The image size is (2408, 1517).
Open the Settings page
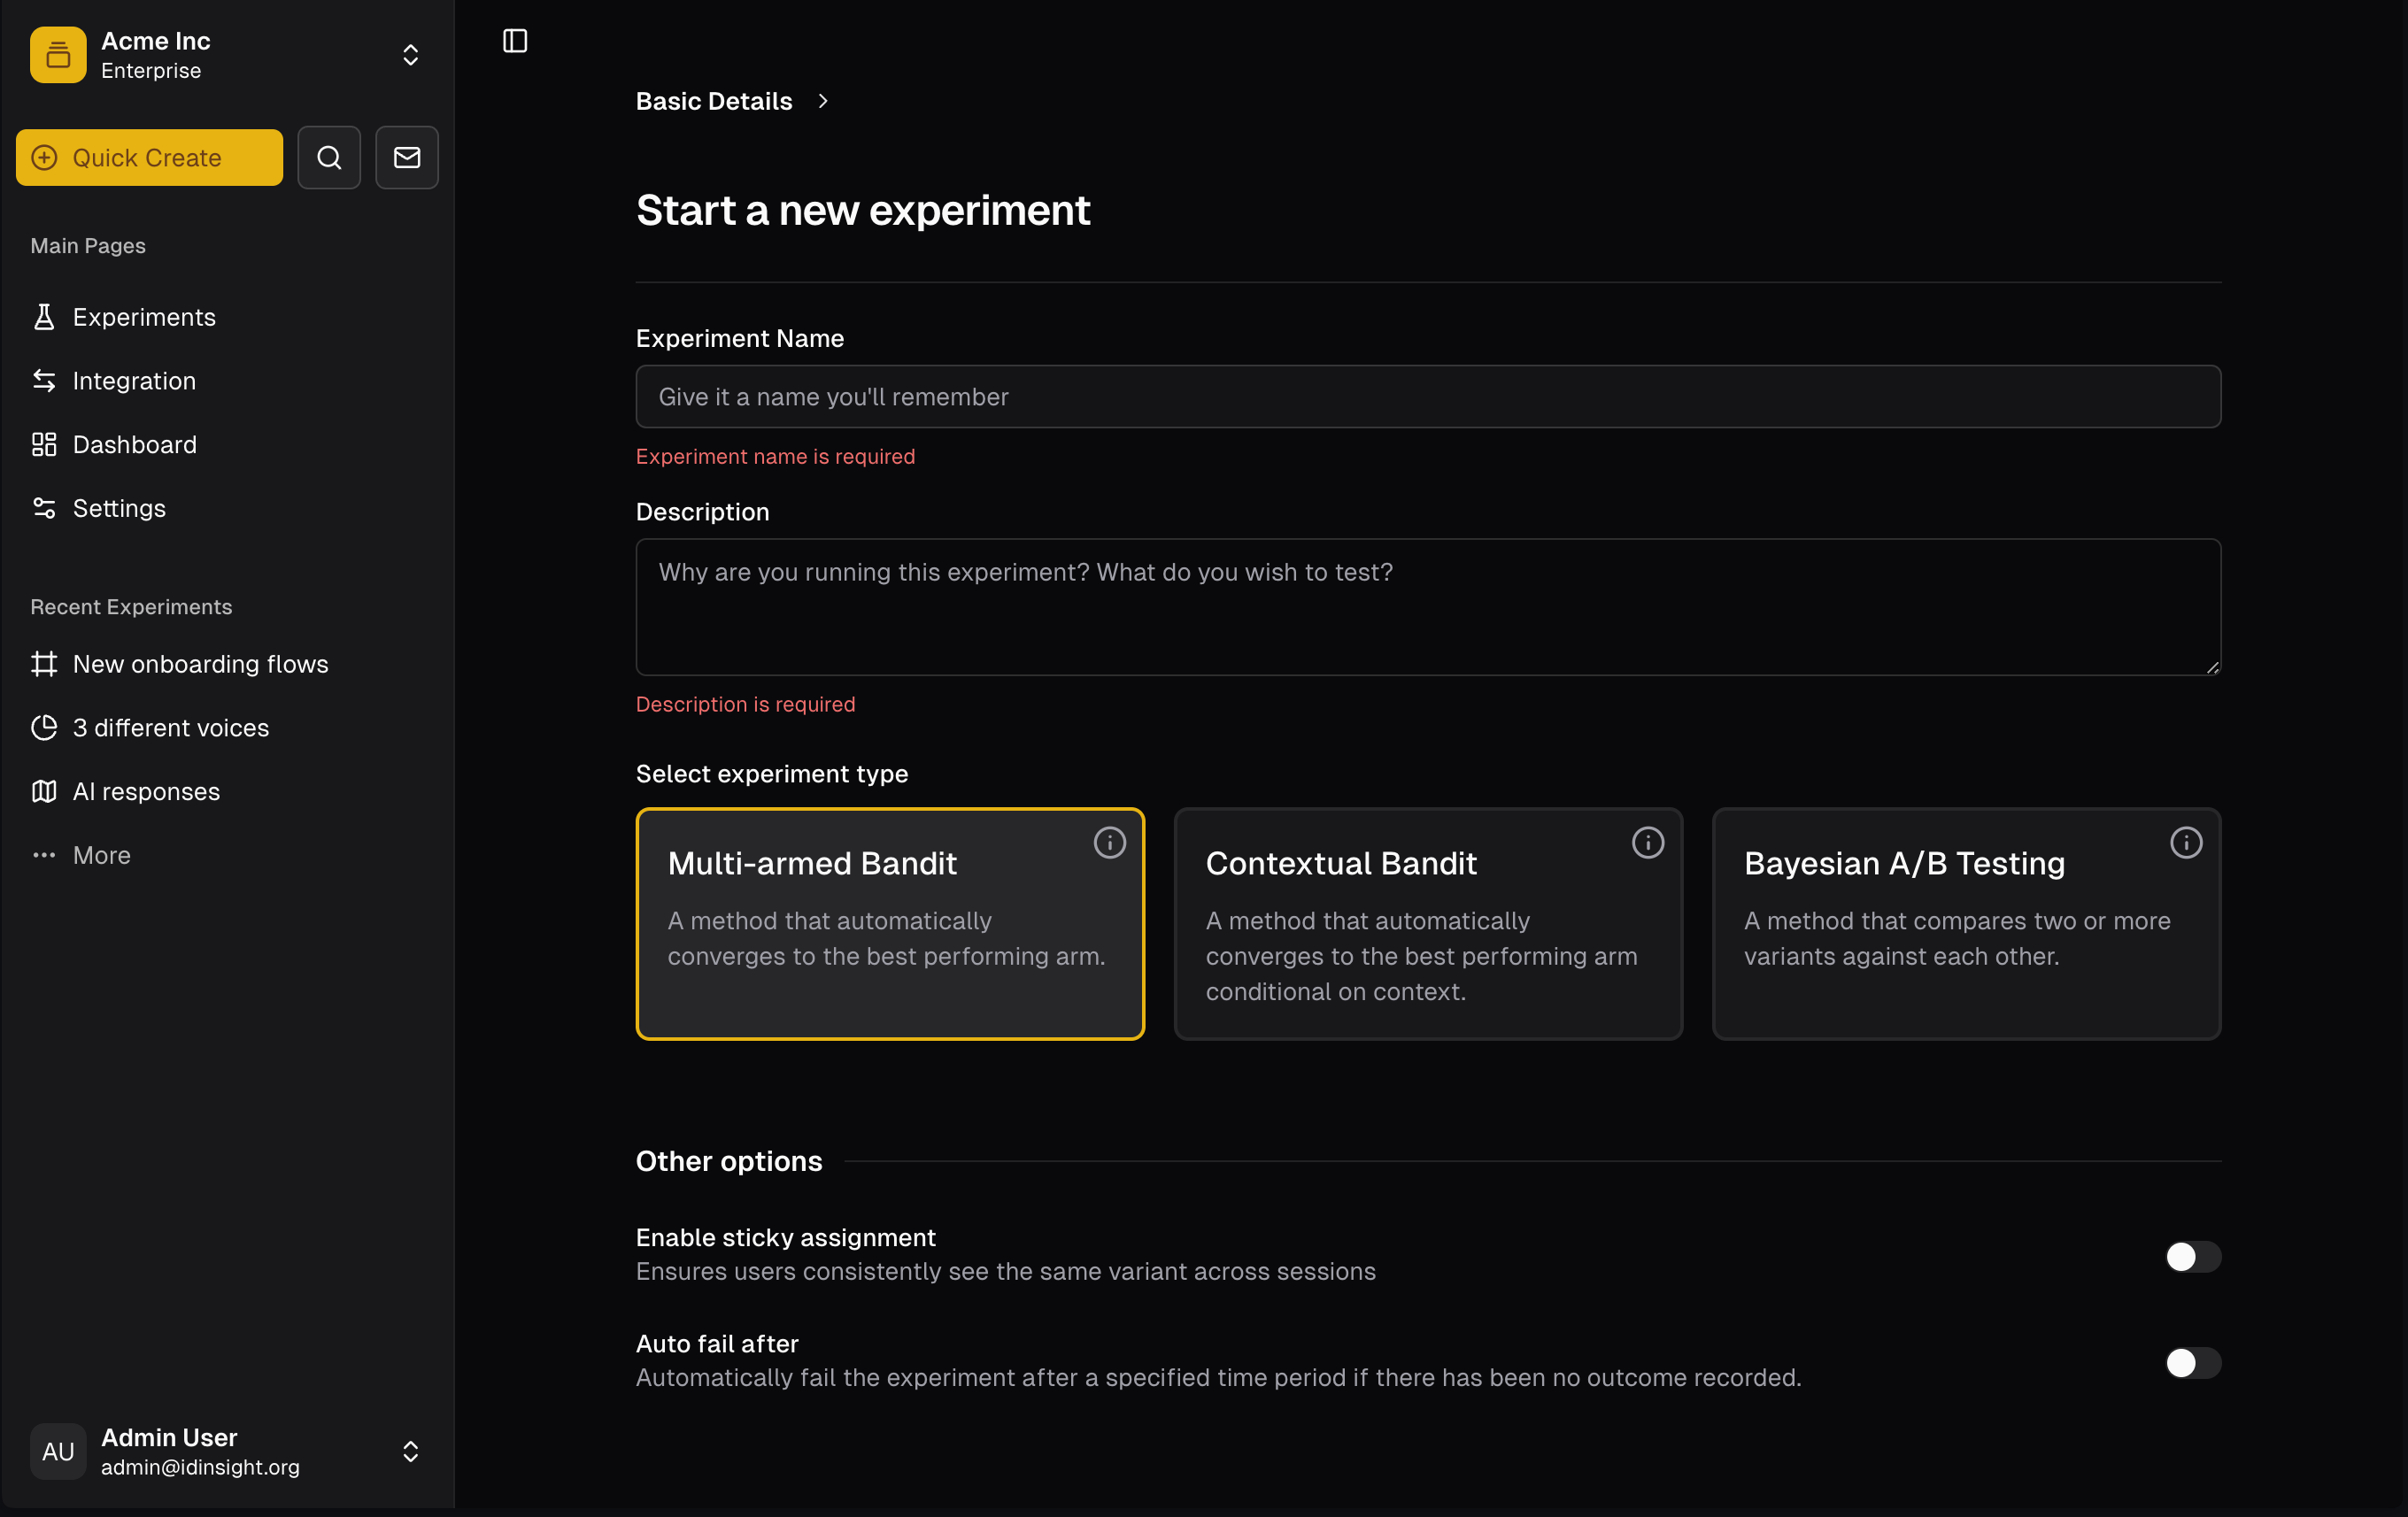[119, 508]
